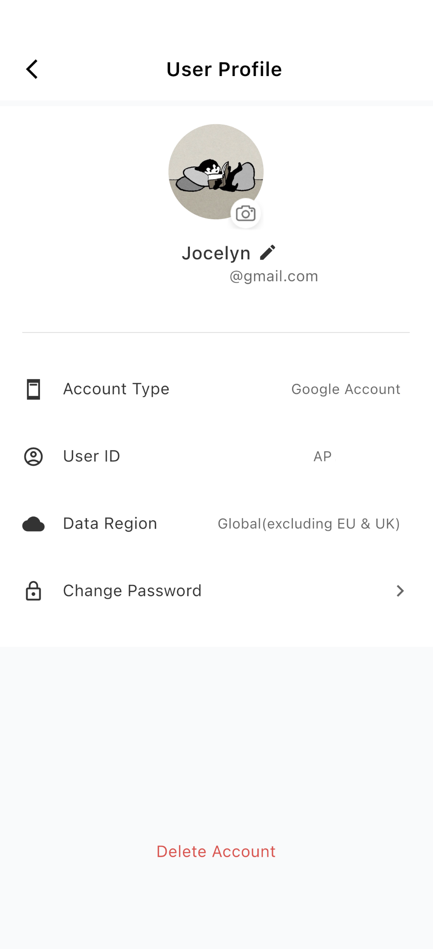The image size is (433, 949).
Task: Click the Data Region label
Action: (x=110, y=523)
